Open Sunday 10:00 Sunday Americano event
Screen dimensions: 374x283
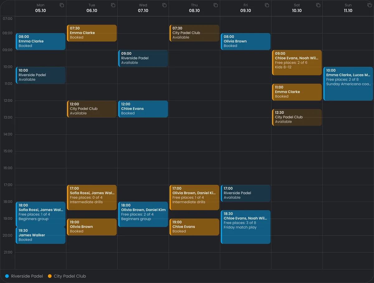[x=348, y=84]
